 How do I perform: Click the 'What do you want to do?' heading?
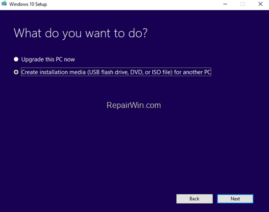pos(80,33)
